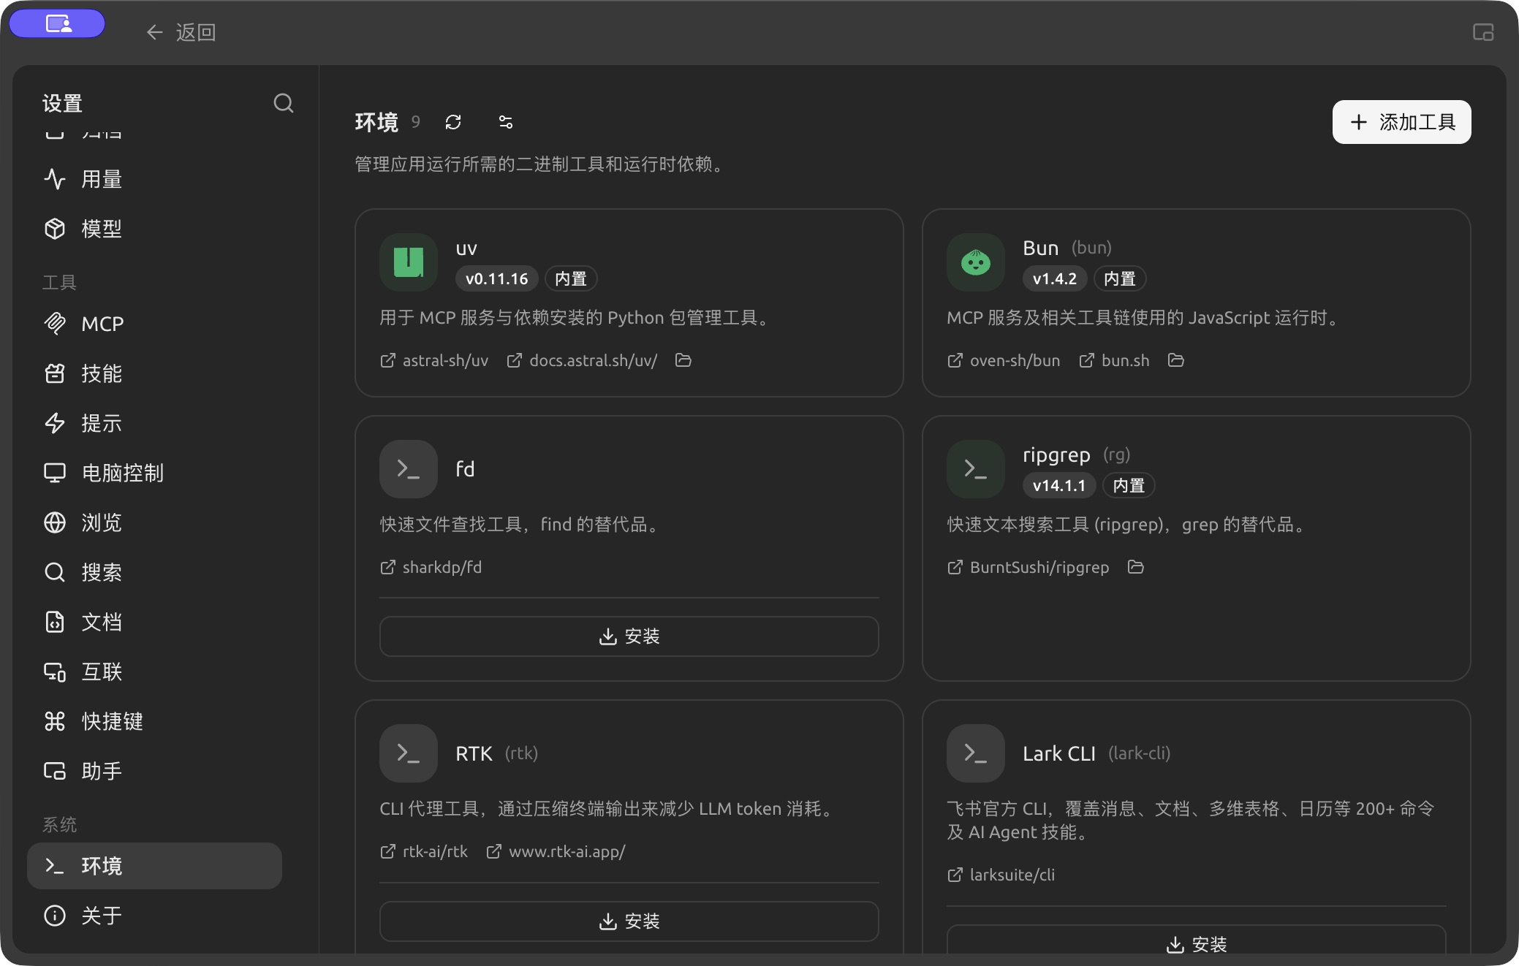Open bun.sh website link

tap(1114, 360)
